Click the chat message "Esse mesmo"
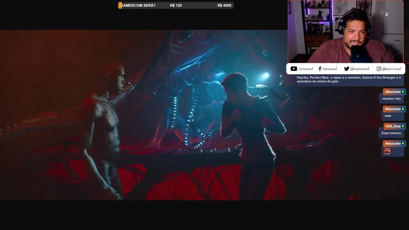This screenshot has height=230, width=409. 391,133
